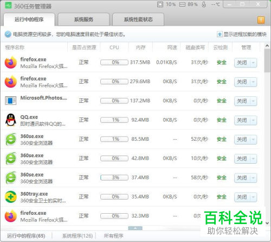Open the orange exclamation alert icon
Image resolution: width=271 pixels, height=242 pixels.
(261, 20)
